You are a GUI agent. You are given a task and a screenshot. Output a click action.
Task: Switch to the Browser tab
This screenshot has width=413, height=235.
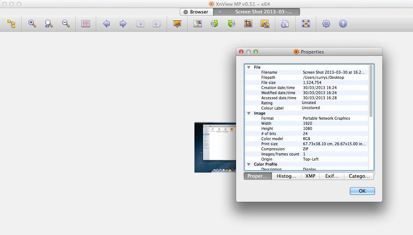click(197, 12)
